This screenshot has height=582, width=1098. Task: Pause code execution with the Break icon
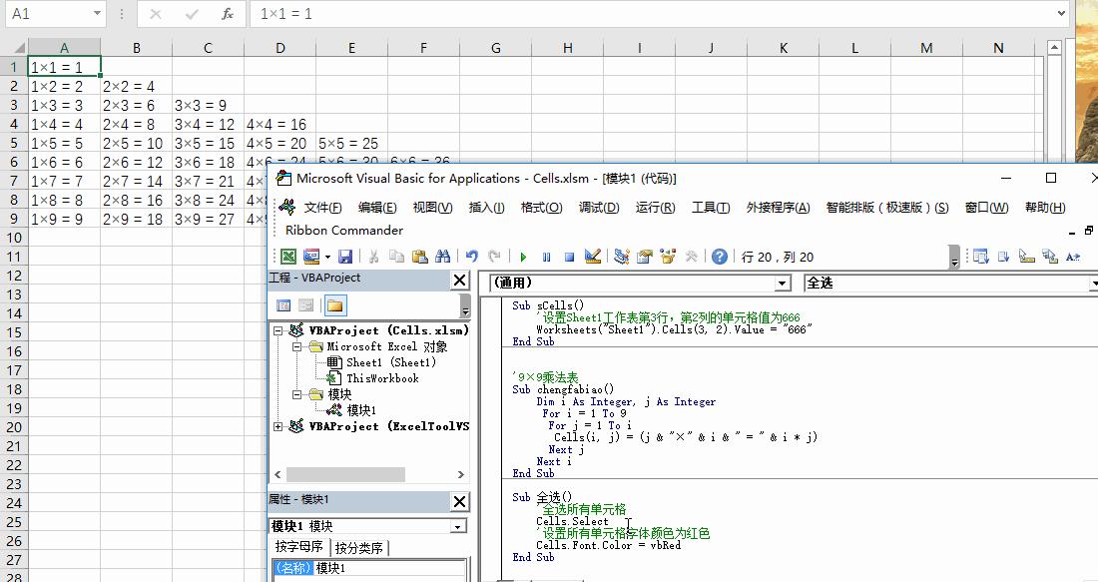(546, 257)
